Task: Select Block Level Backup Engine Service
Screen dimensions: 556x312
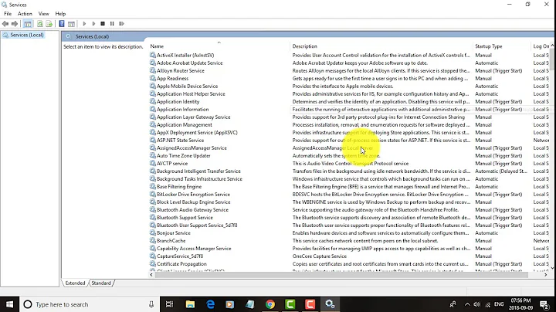Action: coord(194,202)
